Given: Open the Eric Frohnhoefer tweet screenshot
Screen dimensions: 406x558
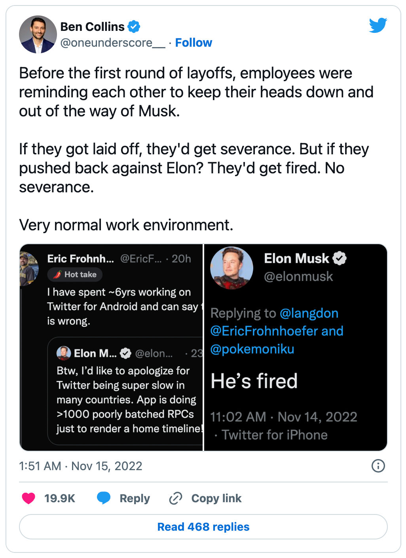Looking at the screenshot, I should pos(111,347).
